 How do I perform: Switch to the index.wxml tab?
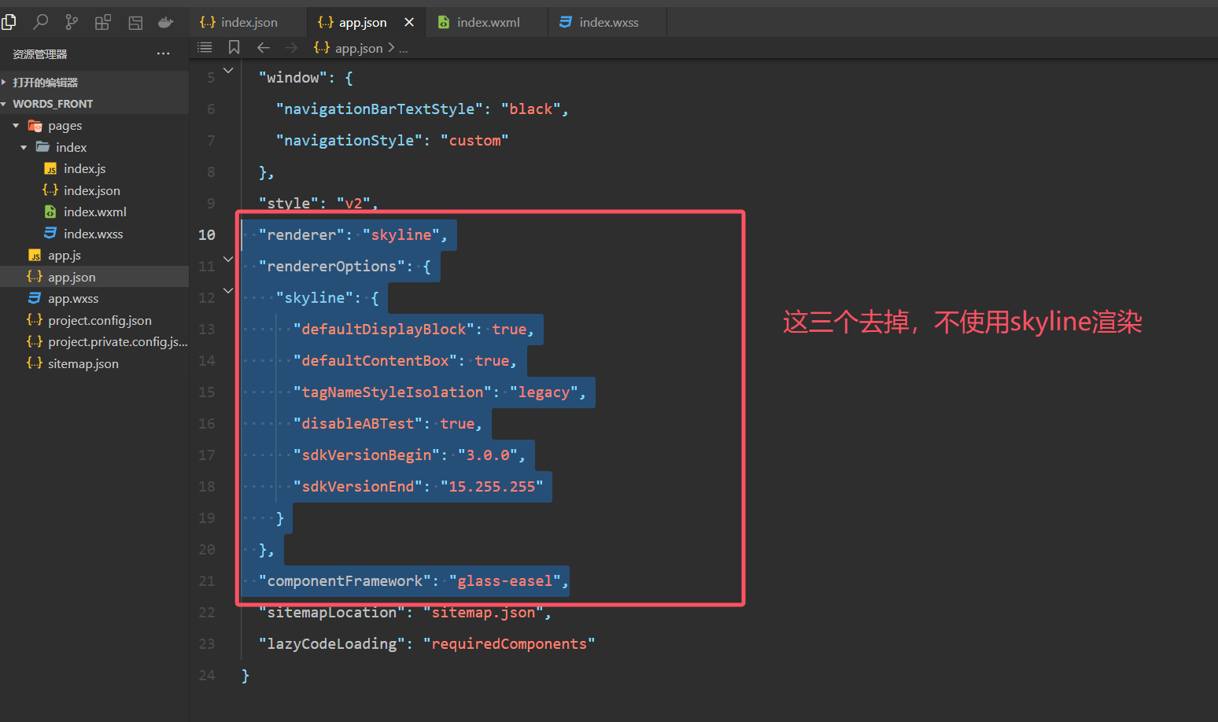(x=487, y=22)
